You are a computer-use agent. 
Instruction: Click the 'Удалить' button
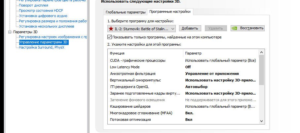click(216, 29)
